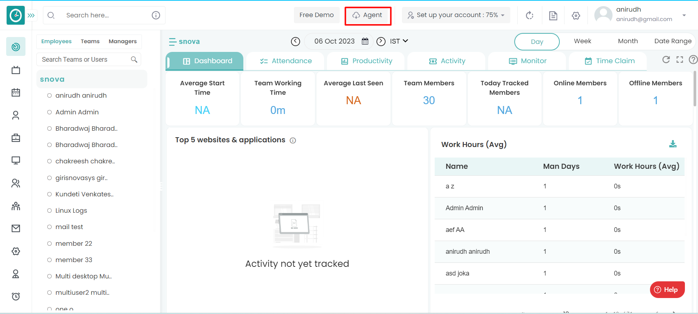
Task: Open the TV-shaped icon in sidebar
Action: pyautogui.click(x=16, y=70)
